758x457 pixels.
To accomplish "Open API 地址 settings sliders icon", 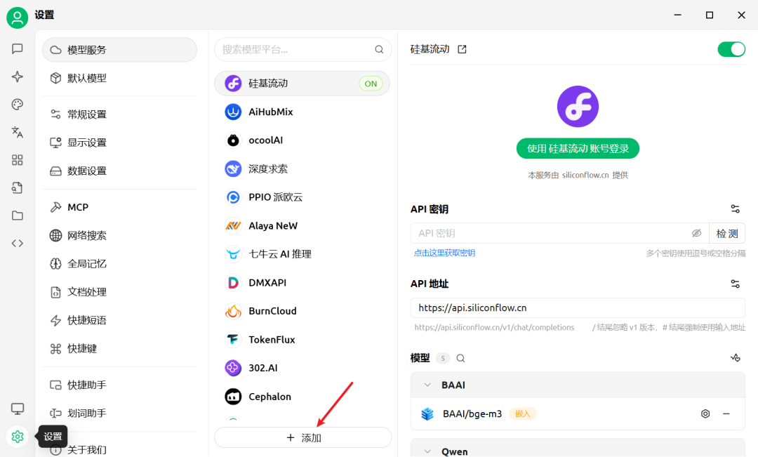I will 736,284.
